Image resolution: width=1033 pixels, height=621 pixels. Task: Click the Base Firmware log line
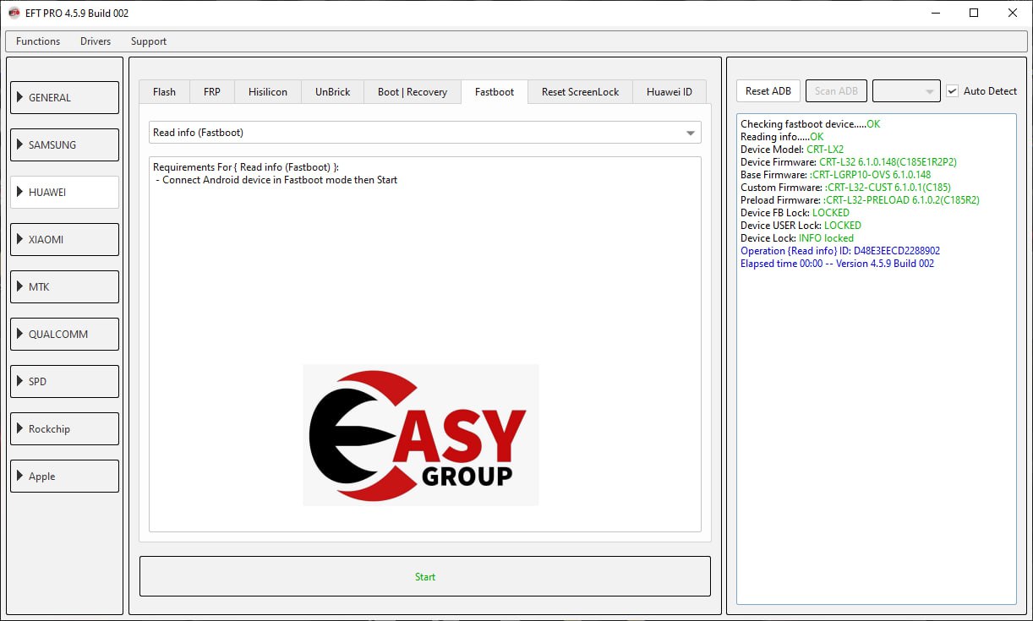tap(835, 175)
